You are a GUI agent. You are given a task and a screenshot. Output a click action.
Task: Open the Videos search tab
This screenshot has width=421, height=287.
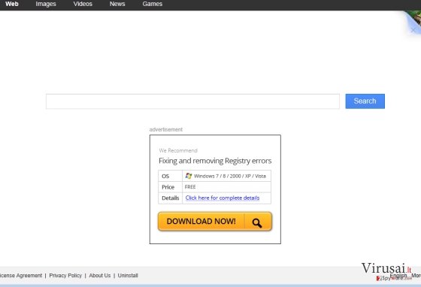[x=83, y=4]
